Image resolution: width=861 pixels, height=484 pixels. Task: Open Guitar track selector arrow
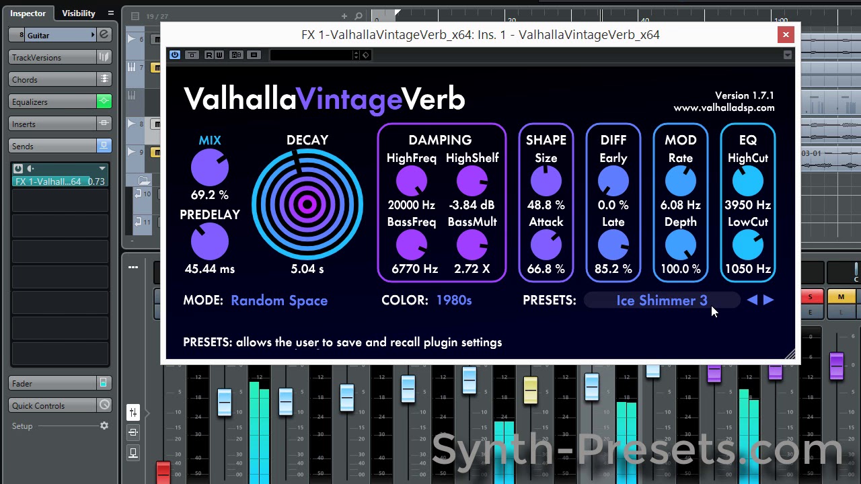(93, 35)
